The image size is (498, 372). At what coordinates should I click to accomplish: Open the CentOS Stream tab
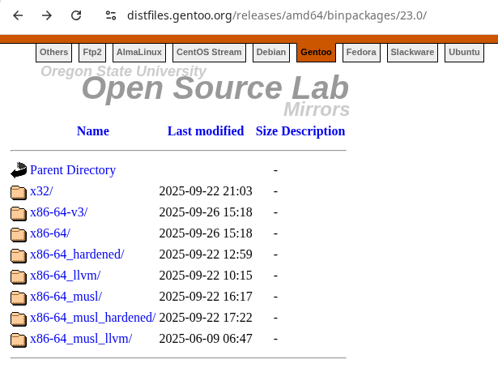(x=209, y=52)
